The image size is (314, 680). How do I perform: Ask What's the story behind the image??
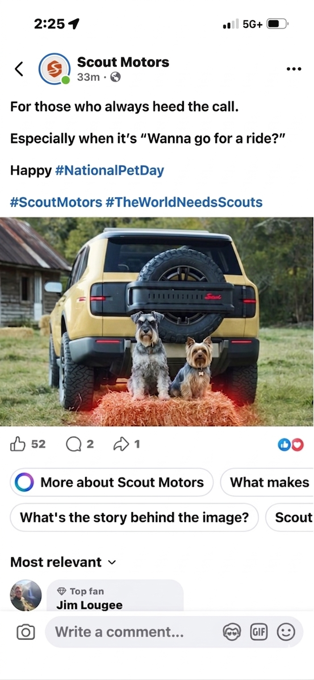(x=134, y=518)
